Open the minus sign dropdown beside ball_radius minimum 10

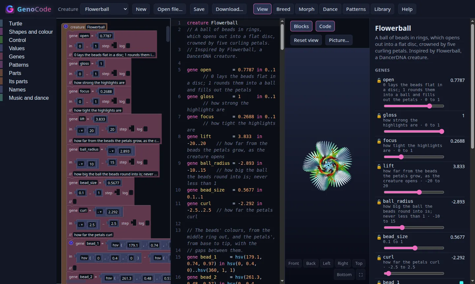[81, 163]
